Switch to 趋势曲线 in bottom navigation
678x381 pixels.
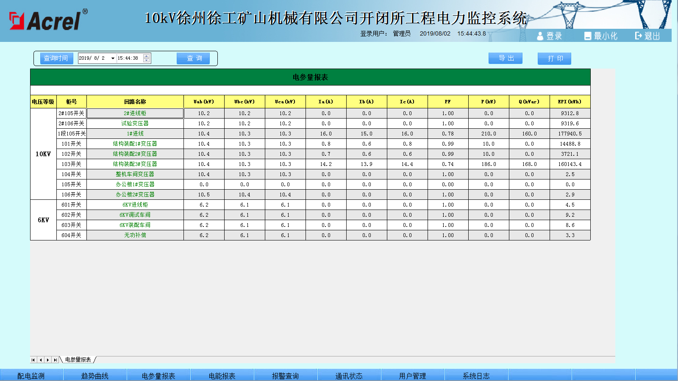(95, 375)
